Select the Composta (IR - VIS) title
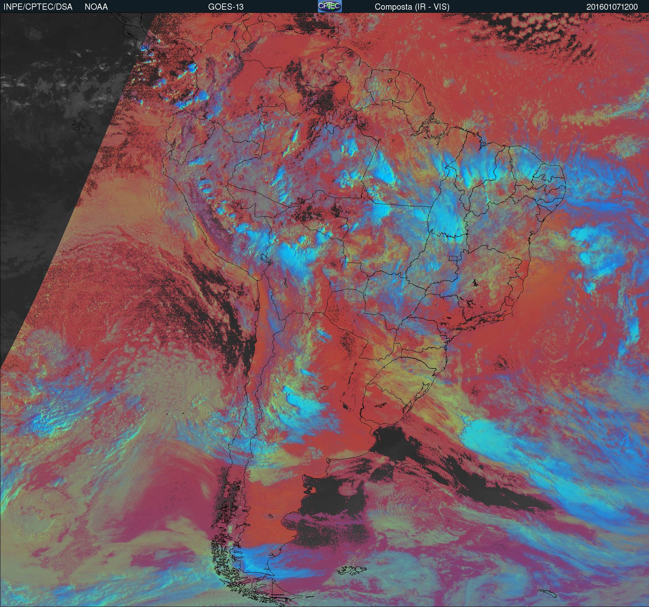The width and height of the screenshot is (649, 607). click(412, 7)
